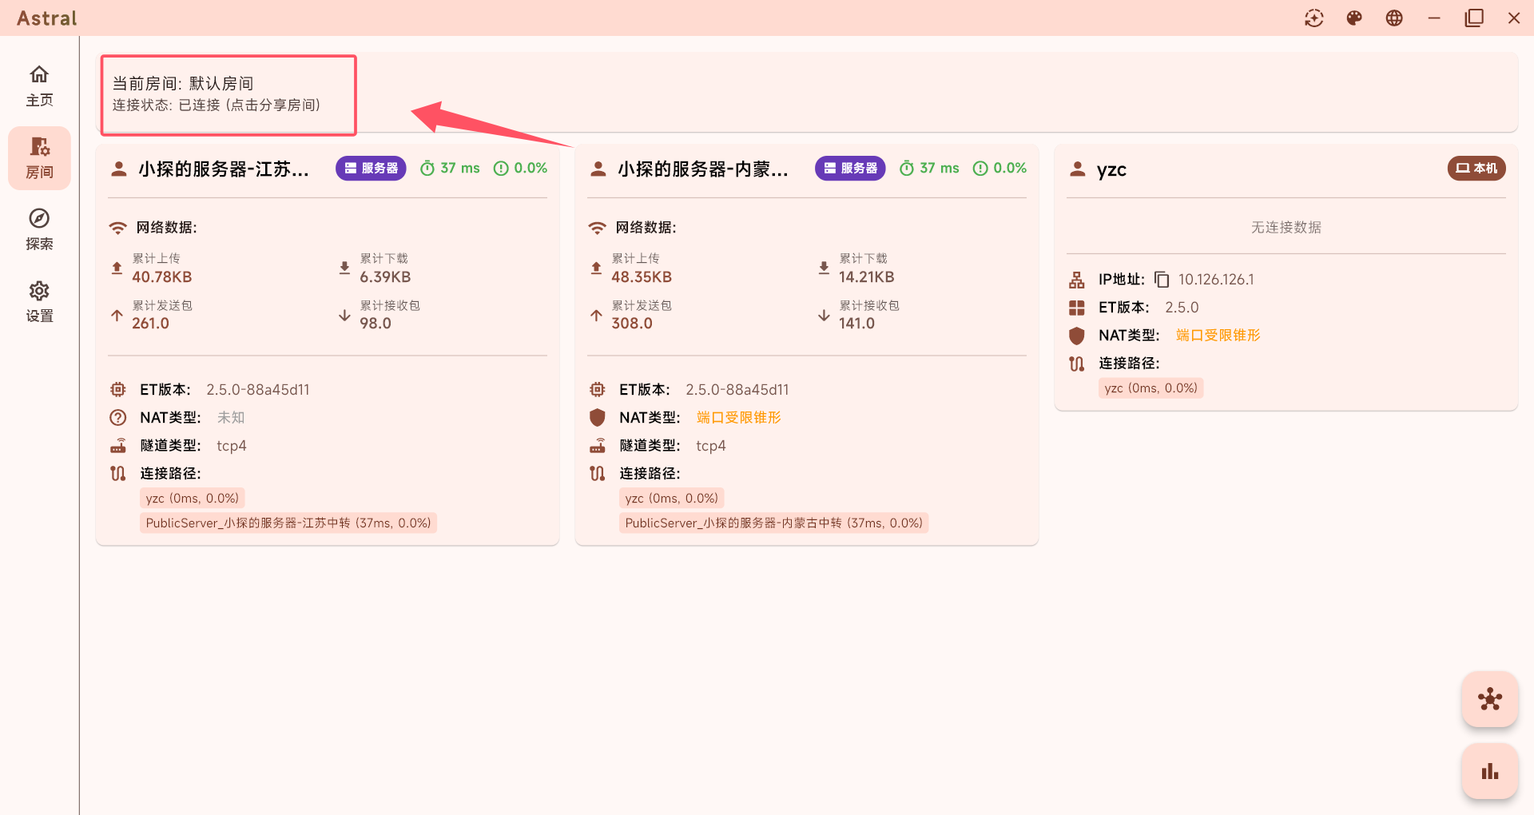Click the 端口受限锥形 NAT type on yzc card
The image size is (1534, 815).
[x=1217, y=335]
